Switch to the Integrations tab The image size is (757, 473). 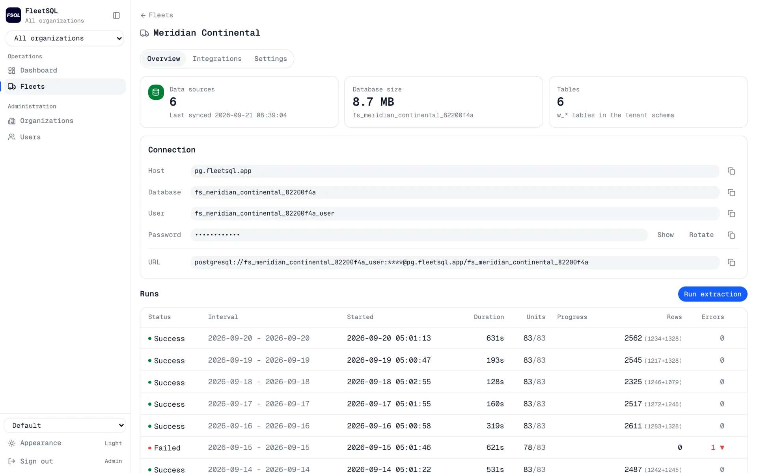tap(217, 59)
